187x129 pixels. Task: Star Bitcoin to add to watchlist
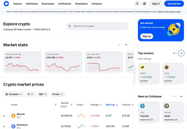tap(4, 116)
